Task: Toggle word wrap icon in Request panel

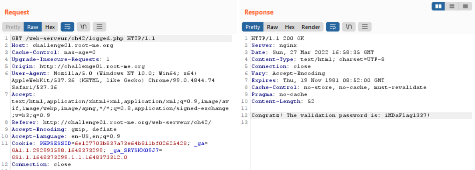Action: point(67,27)
